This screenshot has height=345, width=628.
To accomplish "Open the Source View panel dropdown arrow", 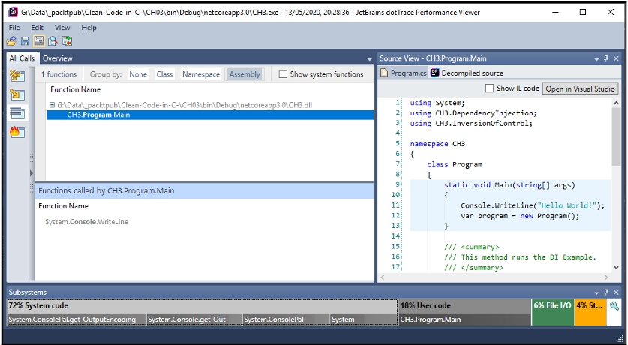I will point(595,58).
